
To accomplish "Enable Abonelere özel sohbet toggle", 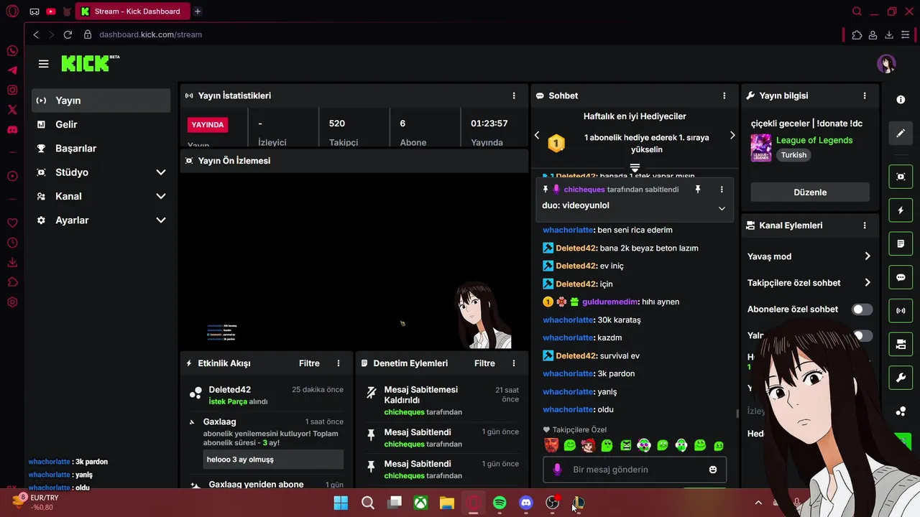I will pos(862,309).
